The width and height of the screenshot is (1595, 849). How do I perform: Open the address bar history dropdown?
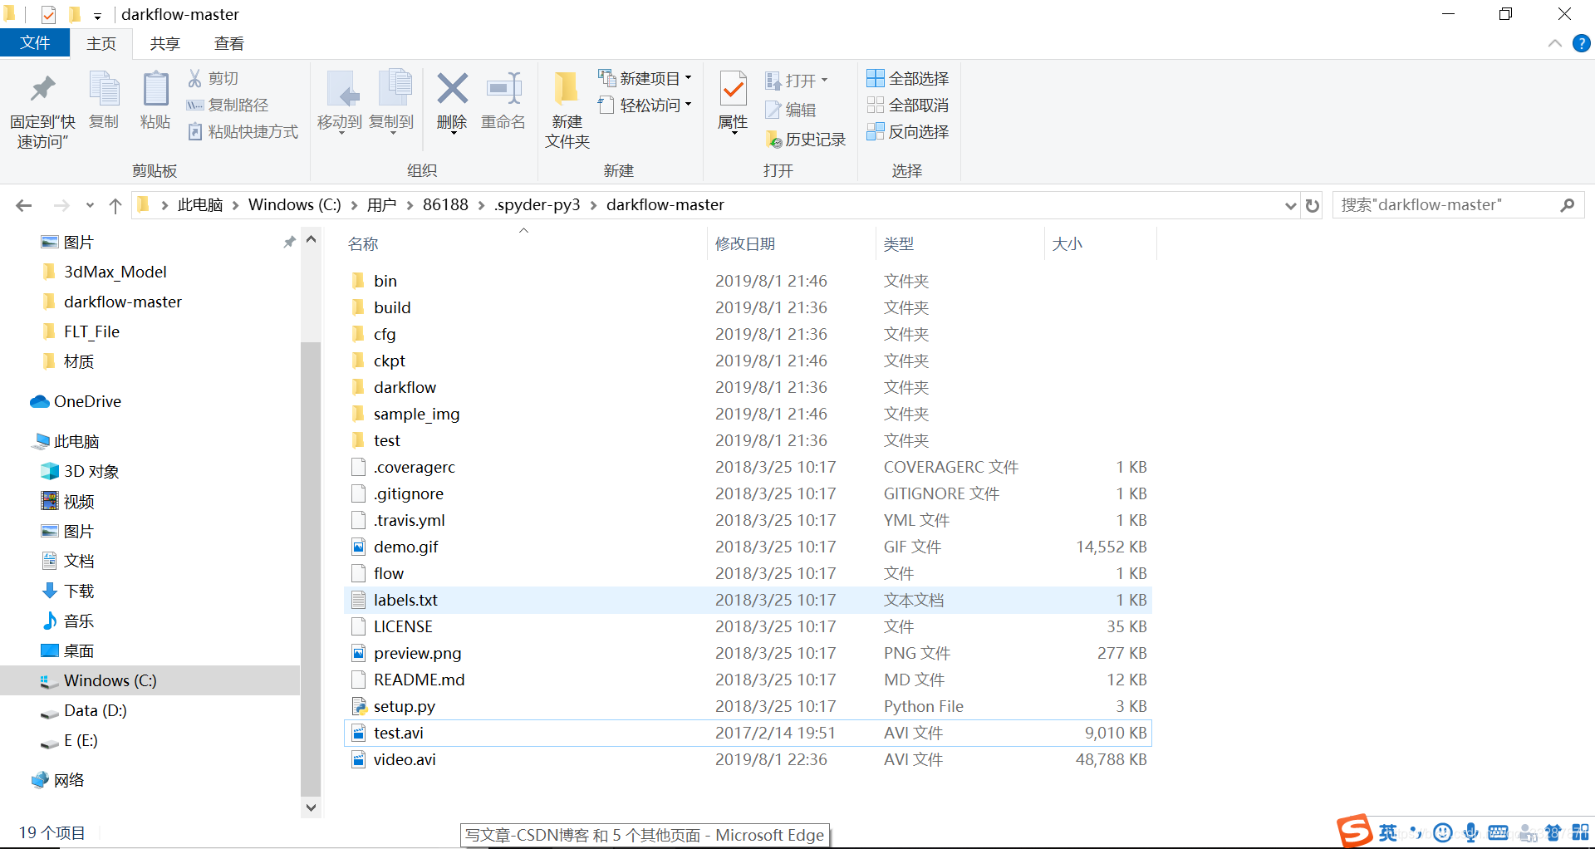[x=1290, y=205]
